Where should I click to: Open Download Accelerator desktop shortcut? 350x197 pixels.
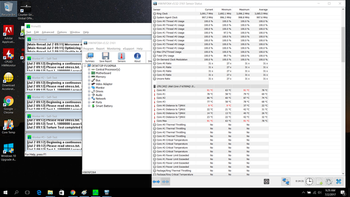(9, 81)
